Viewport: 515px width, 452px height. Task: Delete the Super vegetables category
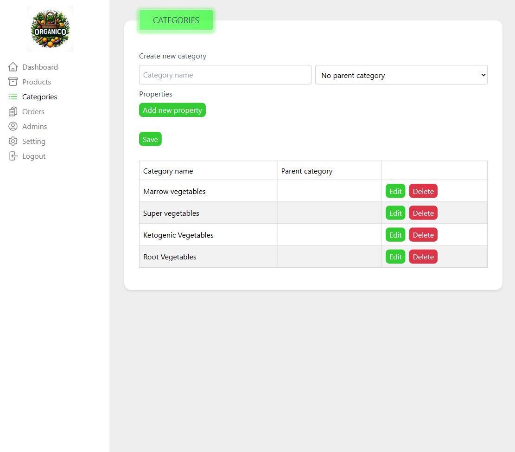[423, 213]
